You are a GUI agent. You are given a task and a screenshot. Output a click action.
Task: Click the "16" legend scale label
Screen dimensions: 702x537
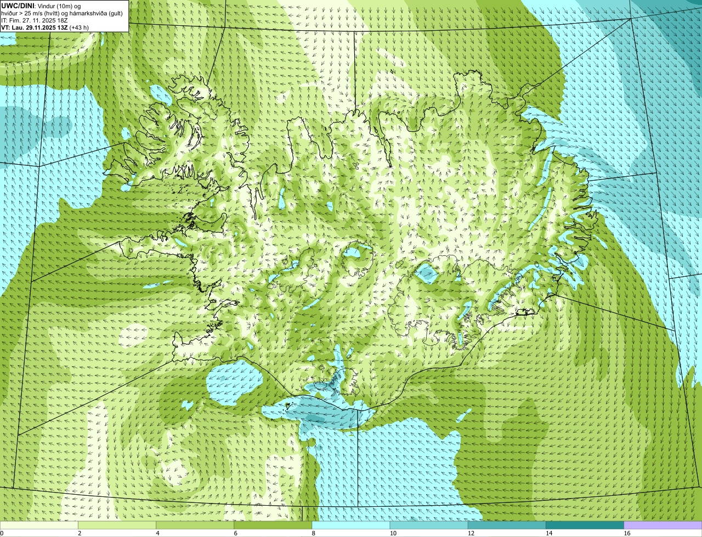[x=626, y=533]
